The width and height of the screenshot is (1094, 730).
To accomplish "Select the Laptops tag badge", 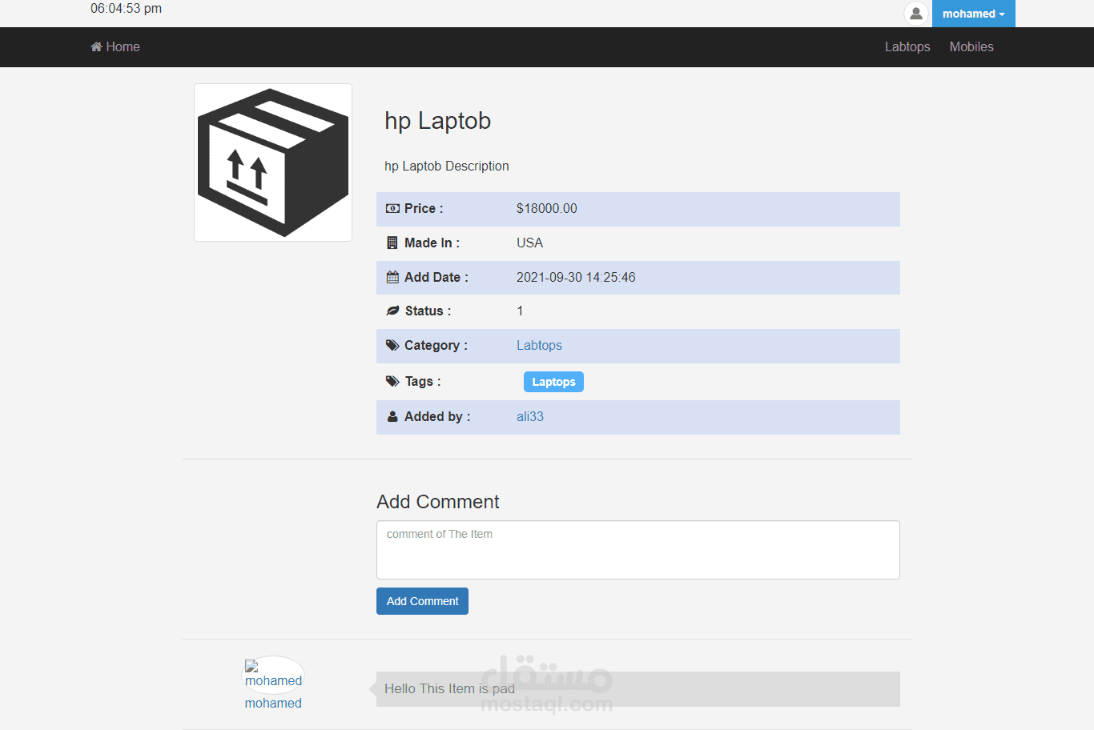I will (x=553, y=382).
